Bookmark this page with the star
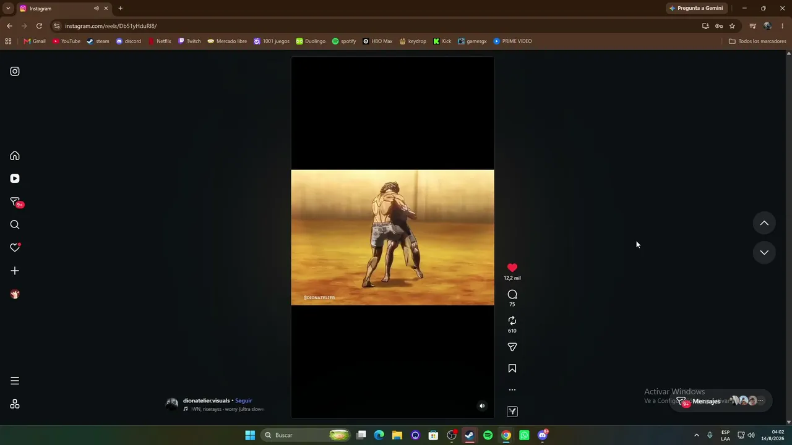The height and width of the screenshot is (445, 792). (x=732, y=26)
